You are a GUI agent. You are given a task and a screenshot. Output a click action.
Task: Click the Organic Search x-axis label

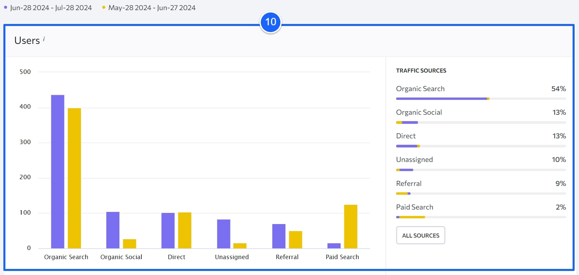coord(66,257)
